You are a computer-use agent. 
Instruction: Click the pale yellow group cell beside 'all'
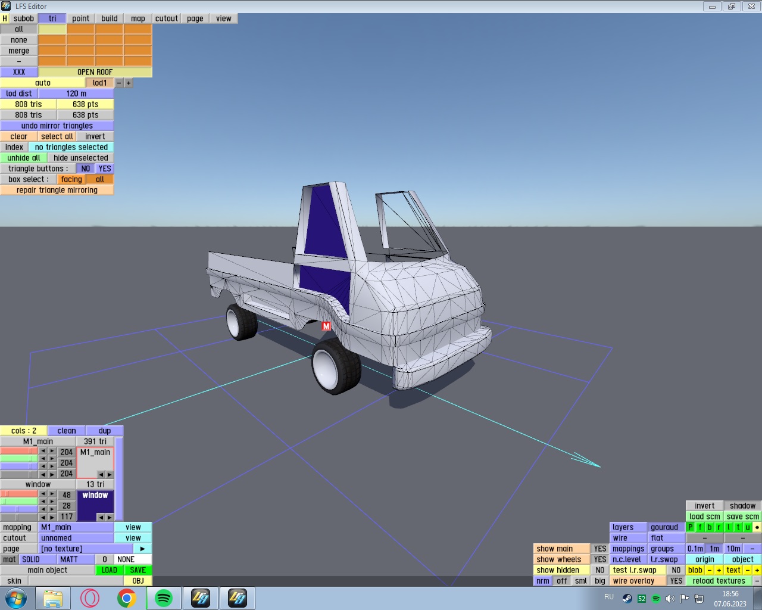52,29
